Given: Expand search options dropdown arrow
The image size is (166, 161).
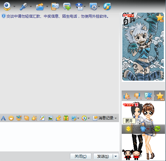Looking at the screenshot, I should point(89,118).
